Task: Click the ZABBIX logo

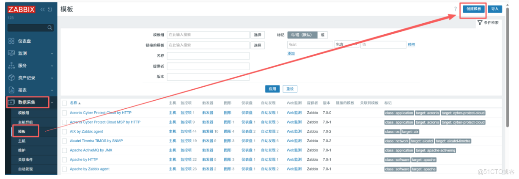Action: (21, 10)
